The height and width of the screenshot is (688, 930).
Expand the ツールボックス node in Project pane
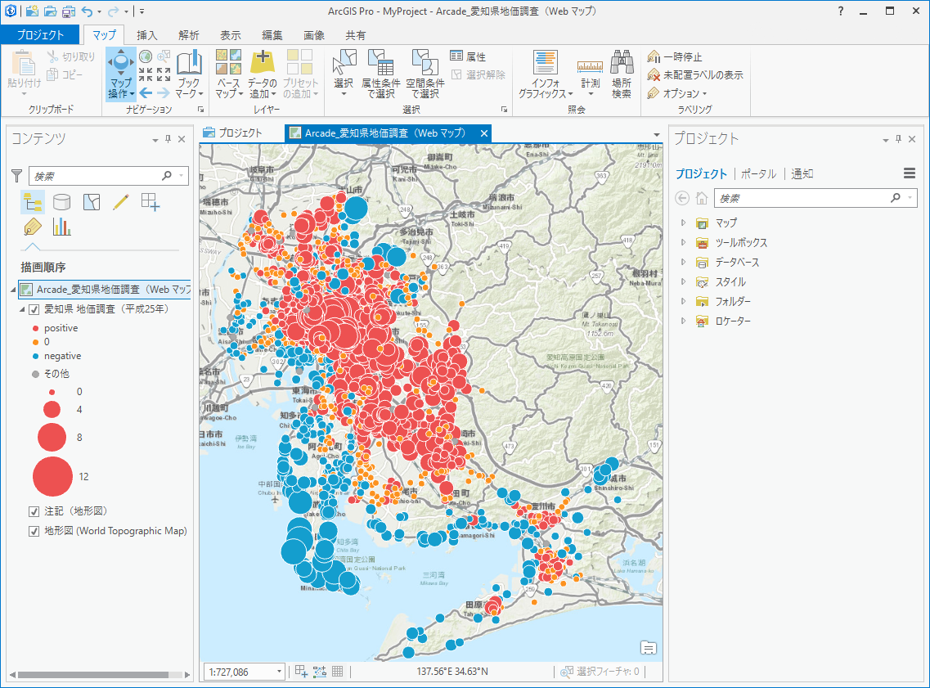pos(683,242)
